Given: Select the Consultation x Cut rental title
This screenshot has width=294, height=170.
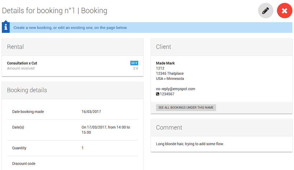Looking at the screenshot, I should coord(22,63).
